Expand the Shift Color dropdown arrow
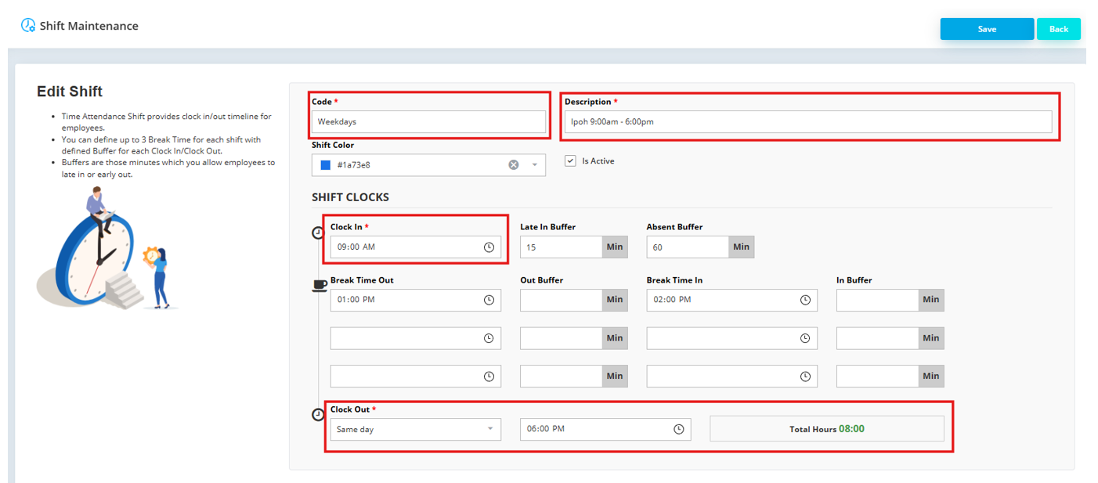The image size is (1098, 483). pyautogui.click(x=535, y=165)
